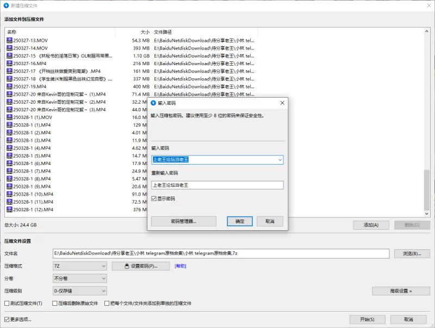Click into the 重新输入密码 field
This screenshot has width=435, height=328.
pyautogui.click(x=217, y=185)
